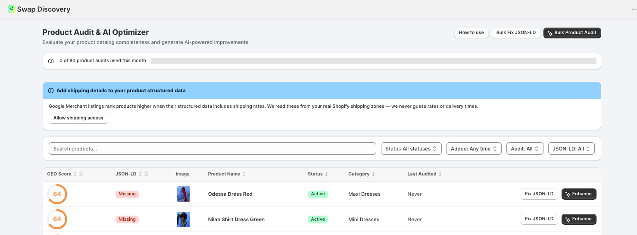Open the Nilah Shirt Dress Green thumbnail

tap(183, 219)
